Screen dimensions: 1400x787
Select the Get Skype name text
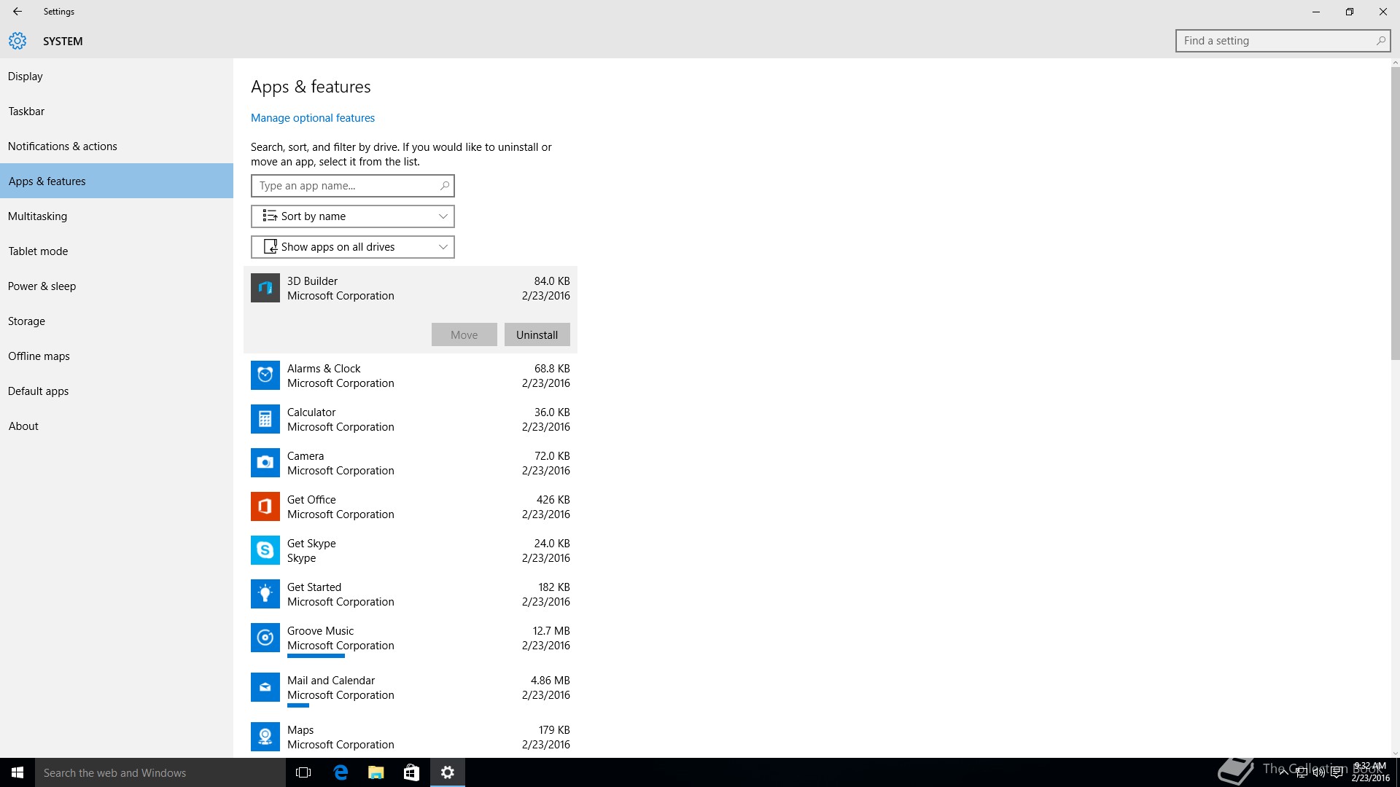coord(311,544)
